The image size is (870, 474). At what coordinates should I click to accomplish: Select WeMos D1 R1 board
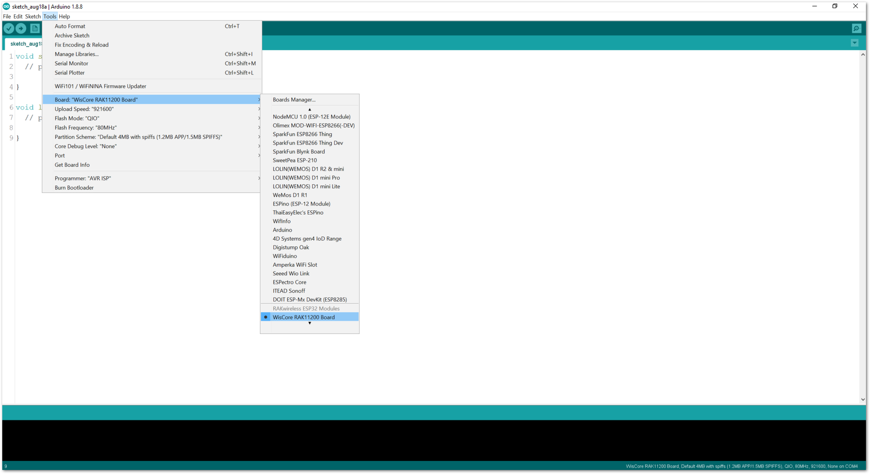(x=309, y=195)
